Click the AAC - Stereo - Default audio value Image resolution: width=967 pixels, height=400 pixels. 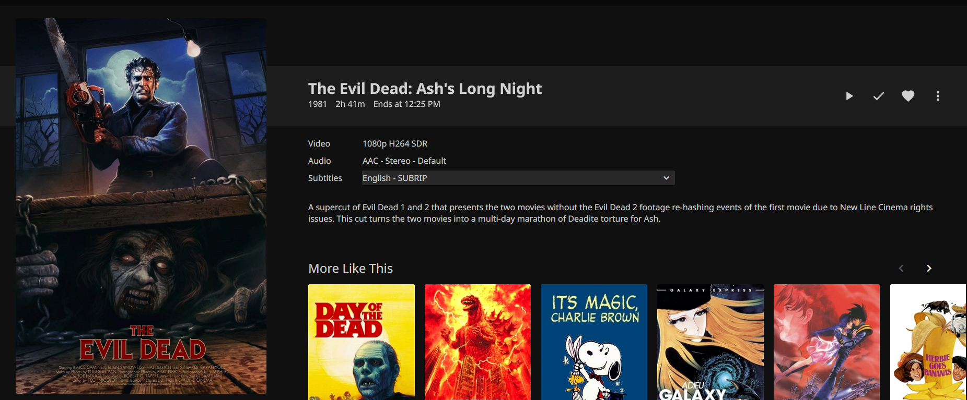[x=404, y=161]
